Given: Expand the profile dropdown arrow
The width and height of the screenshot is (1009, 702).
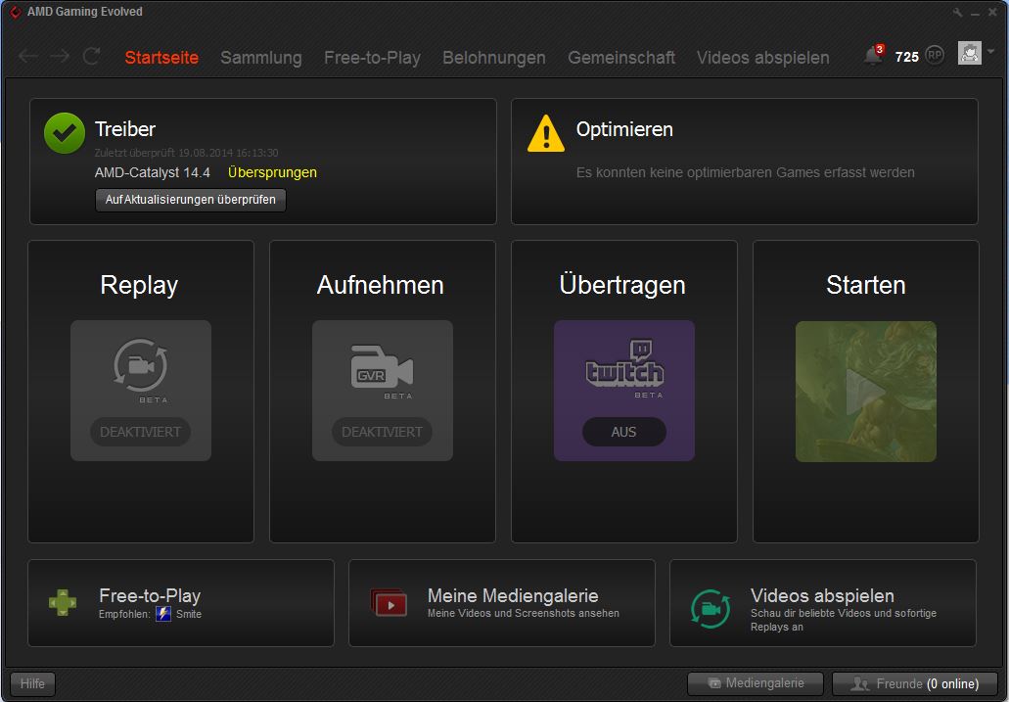Looking at the screenshot, I should point(990,52).
